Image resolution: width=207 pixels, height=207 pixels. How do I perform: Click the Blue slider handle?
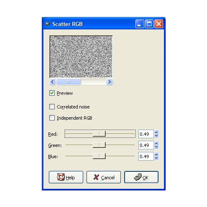[x=99, y=156]
